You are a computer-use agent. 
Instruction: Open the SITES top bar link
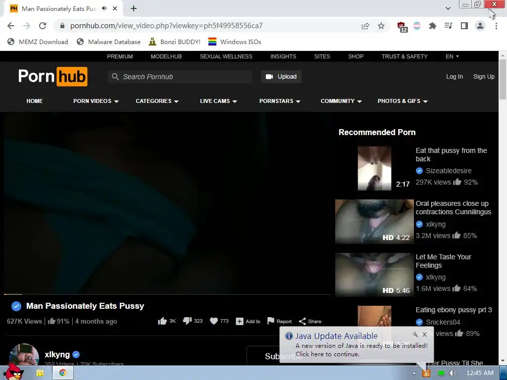[322, 56]
